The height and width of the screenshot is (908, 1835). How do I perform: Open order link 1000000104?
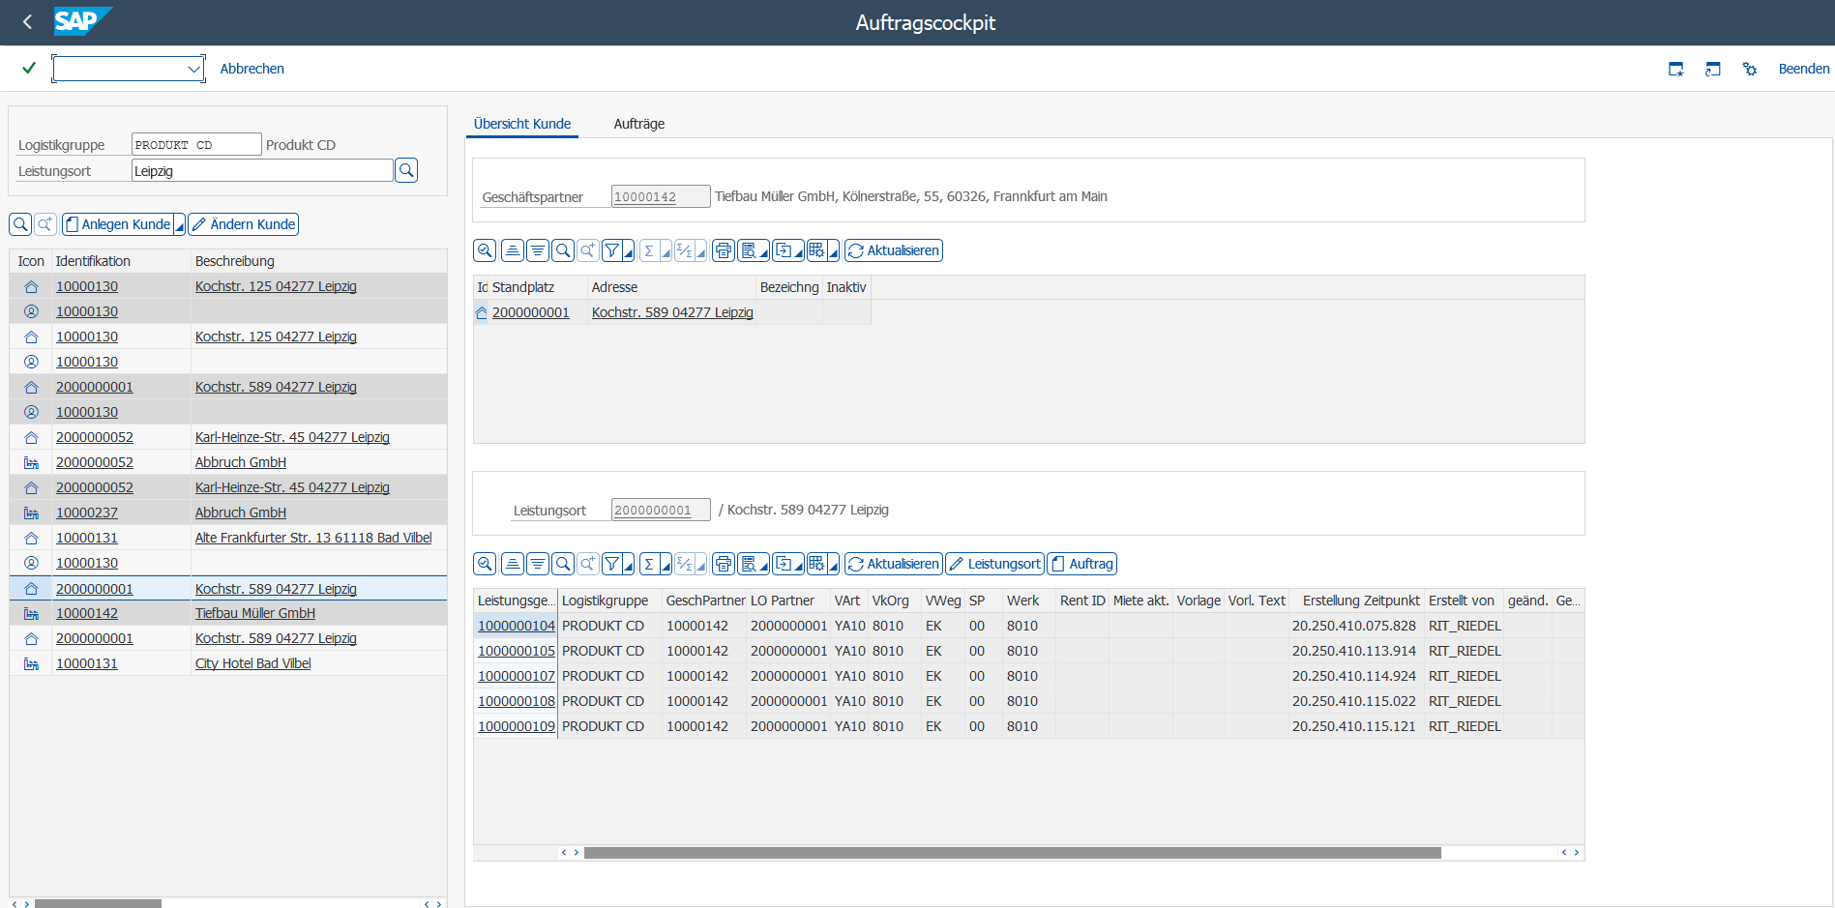point(517,626)
